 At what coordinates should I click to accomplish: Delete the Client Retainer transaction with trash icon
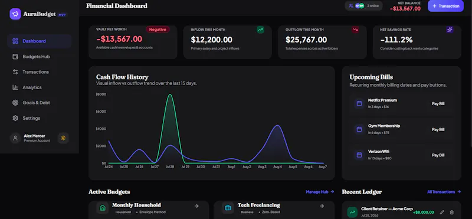451,213
